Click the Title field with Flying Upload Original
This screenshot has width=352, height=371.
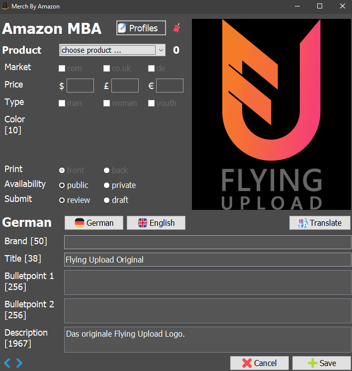pyautogui.click(x=207, y=260)
